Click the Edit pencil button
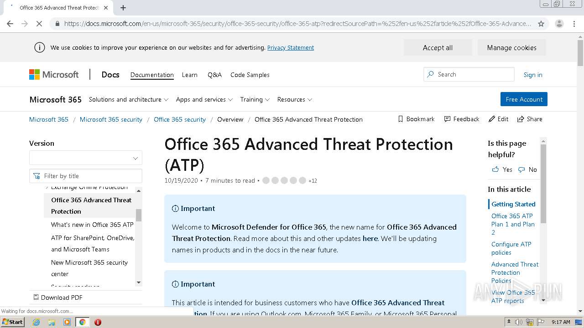 click(498, 119)
